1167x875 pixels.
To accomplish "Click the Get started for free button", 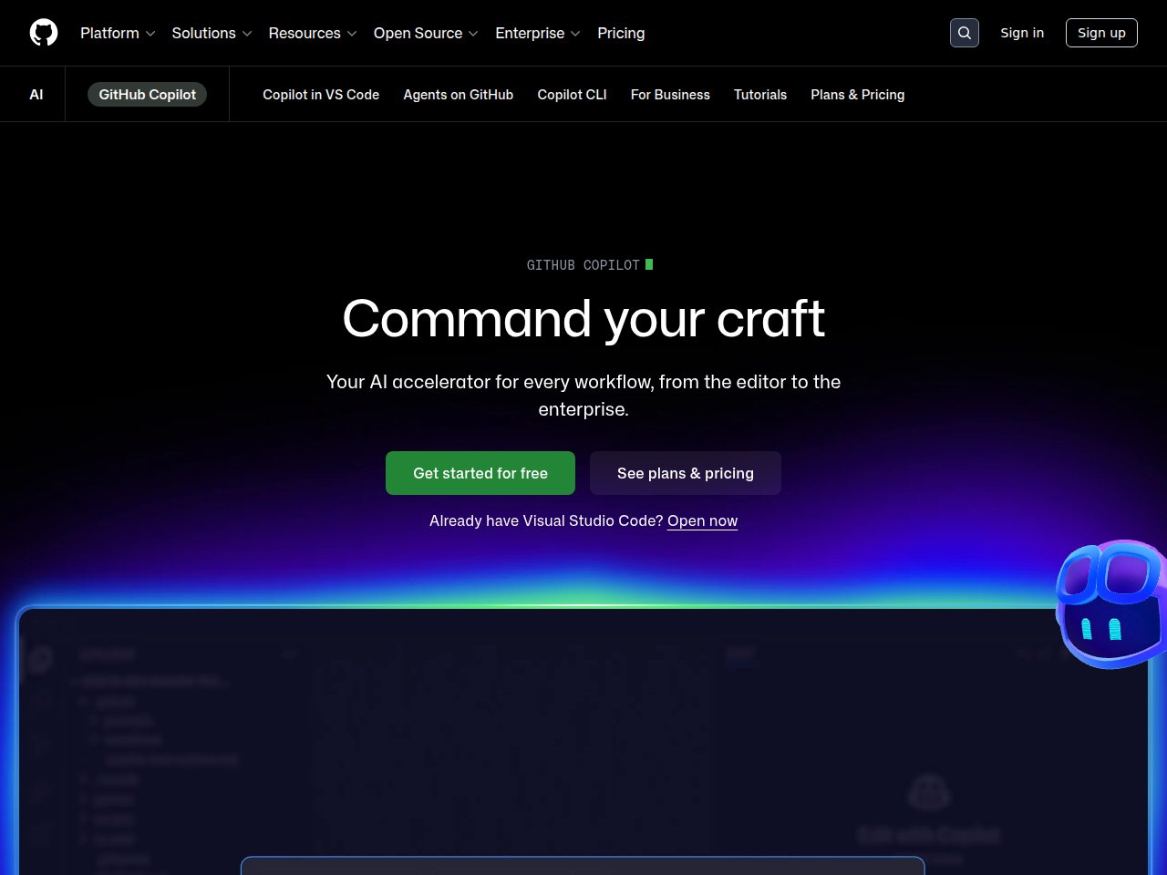I will tap(480, 473).
